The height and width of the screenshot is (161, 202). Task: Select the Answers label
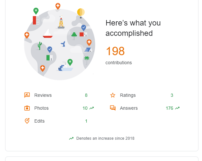coord(129,108)
